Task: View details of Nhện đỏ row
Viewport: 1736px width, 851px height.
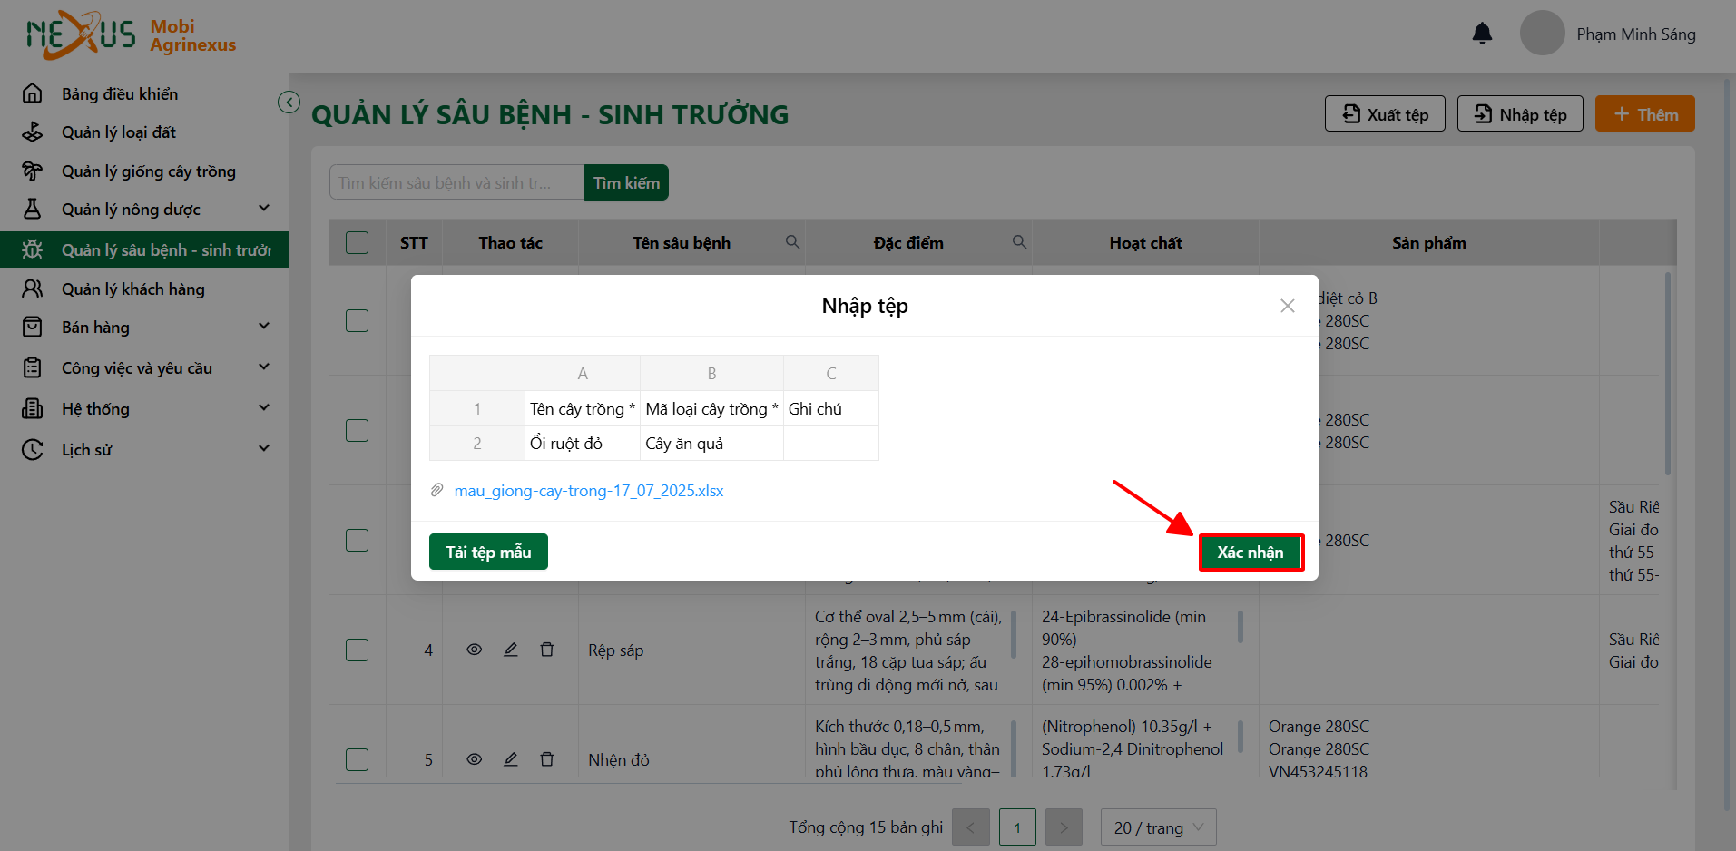Action: tap(474, 759)
